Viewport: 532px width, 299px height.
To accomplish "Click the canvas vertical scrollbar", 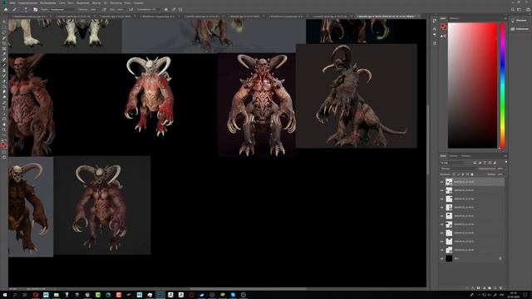I will point(428,139).
